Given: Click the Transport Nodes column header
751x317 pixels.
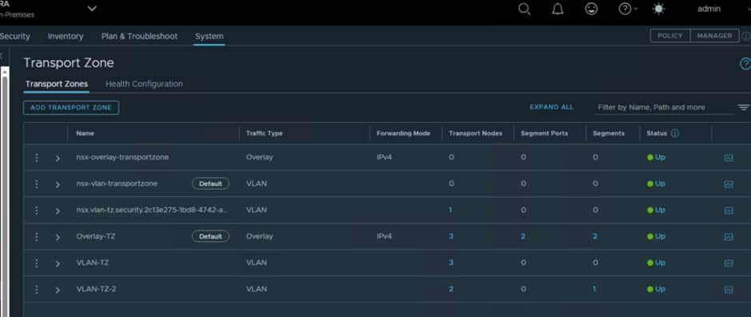Looking at the screenshot, I should click(475, 133).
